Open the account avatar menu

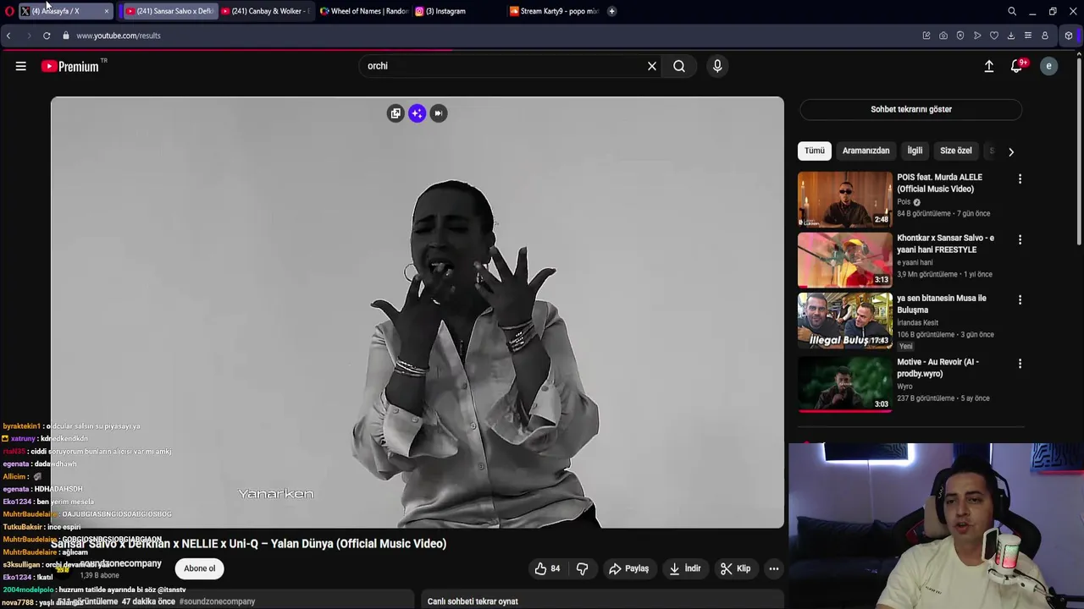tap(1048, 66)
